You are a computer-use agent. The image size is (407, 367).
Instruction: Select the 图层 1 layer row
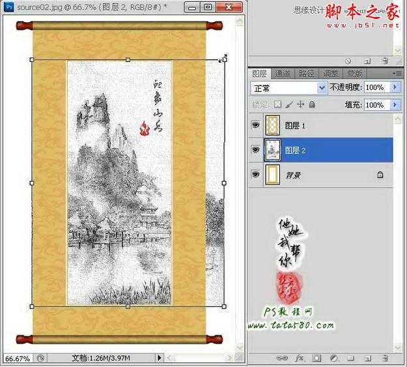(x=321, y=126)
